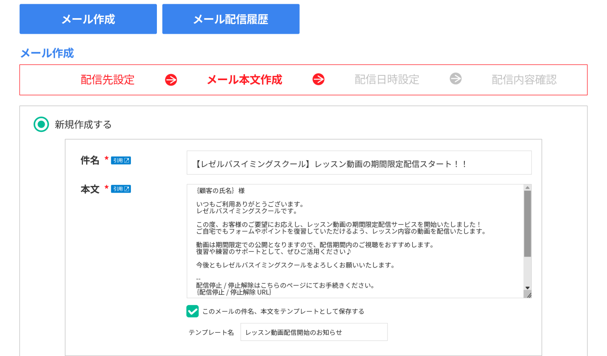
Task: Click line 配信停止 / 停止解除はこちらのページにて
Action: pyautogui.click(x=285, y=285)
